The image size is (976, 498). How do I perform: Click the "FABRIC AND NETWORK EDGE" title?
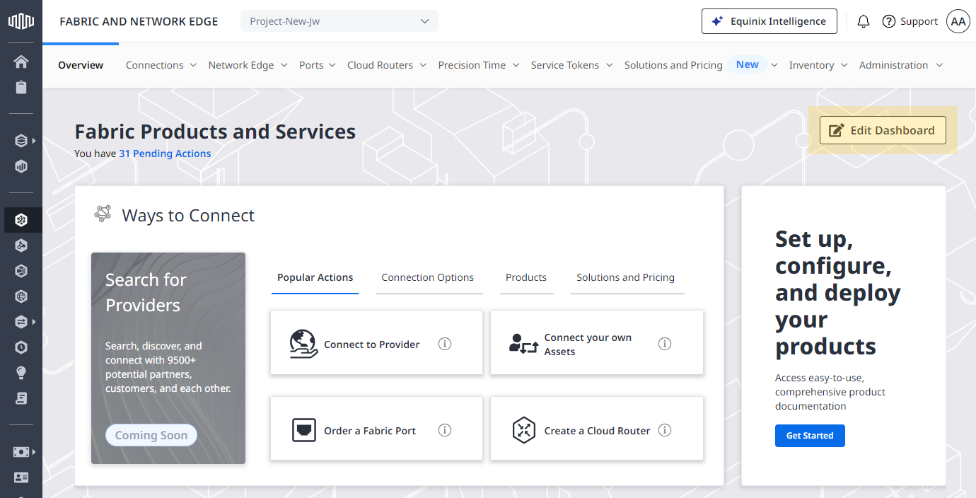(139, 21)
